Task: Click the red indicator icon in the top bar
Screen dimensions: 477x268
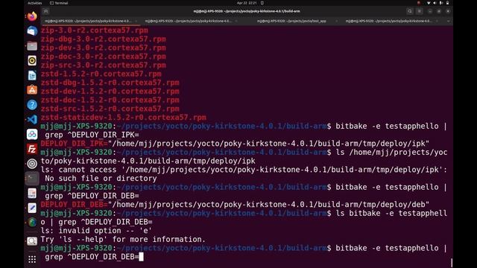Action: [x=419, y=3]
